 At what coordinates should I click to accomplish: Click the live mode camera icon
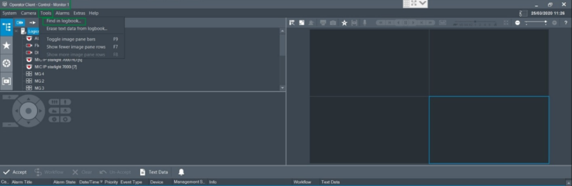20,23
